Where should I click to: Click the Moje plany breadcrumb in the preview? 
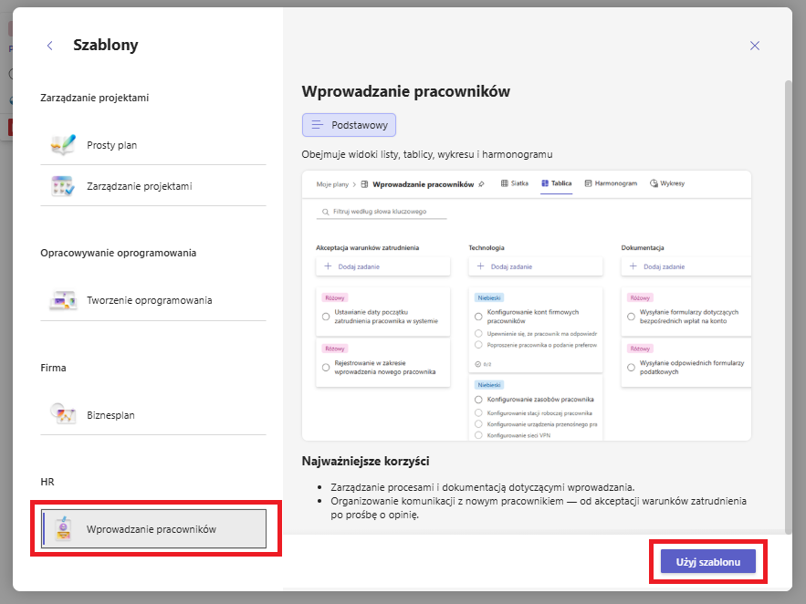point(332,183)
